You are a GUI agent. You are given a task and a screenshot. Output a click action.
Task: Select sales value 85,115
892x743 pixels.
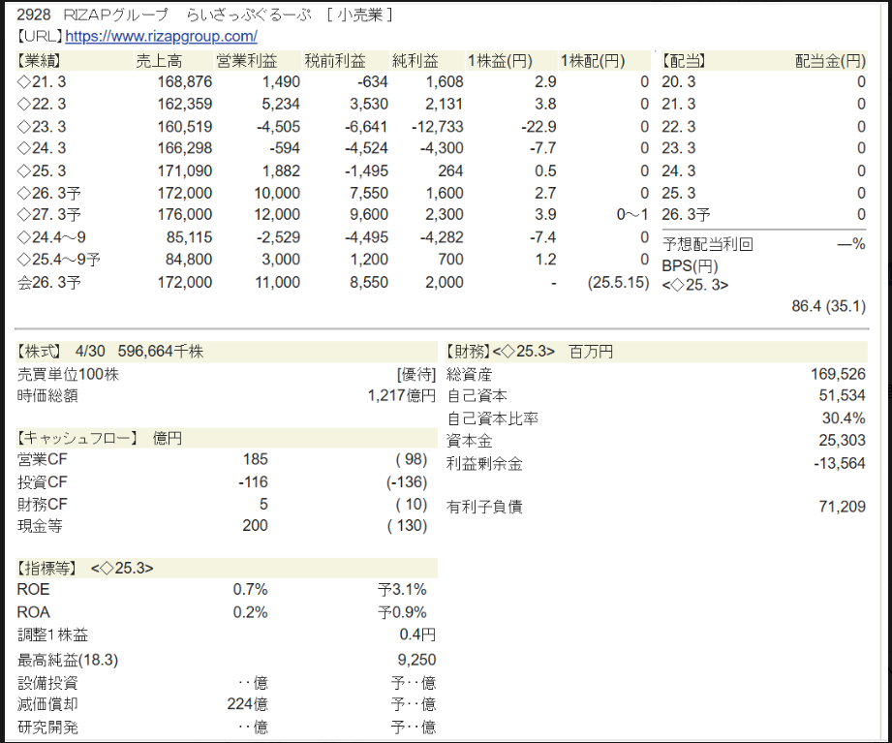[x=190, y=237]
